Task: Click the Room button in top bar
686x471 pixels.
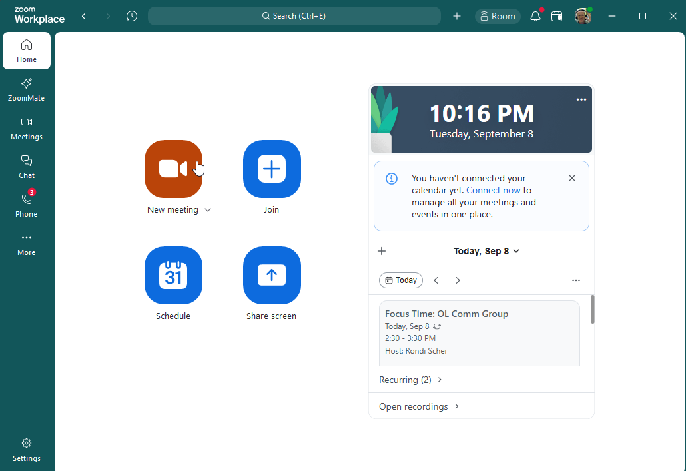Action: 498,16
